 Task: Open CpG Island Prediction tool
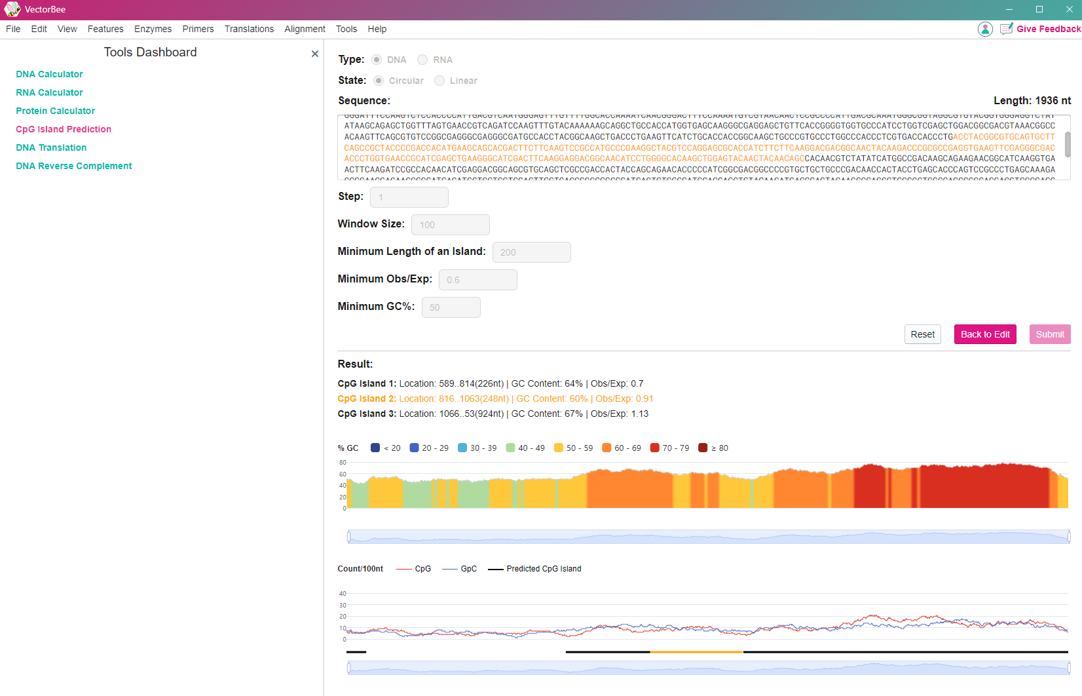(64, 129)
